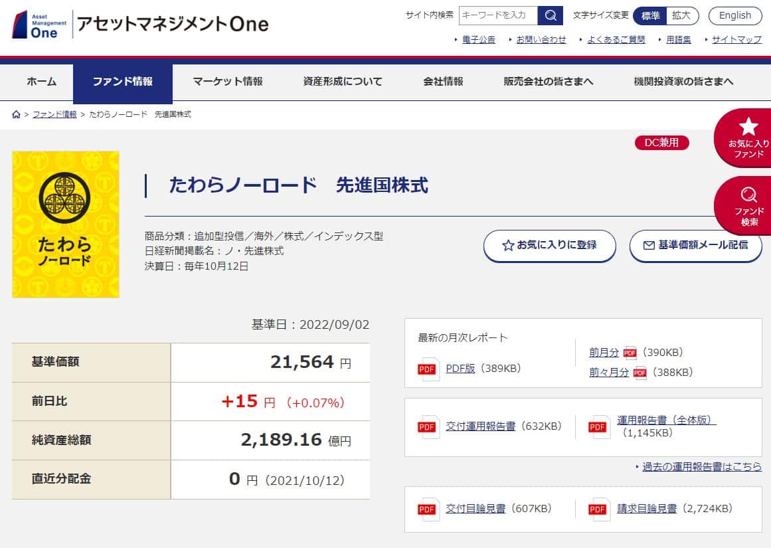This screenshot has height=548, width=771.
Task: Click the Asset Management One logo
Action: (140, 24)
